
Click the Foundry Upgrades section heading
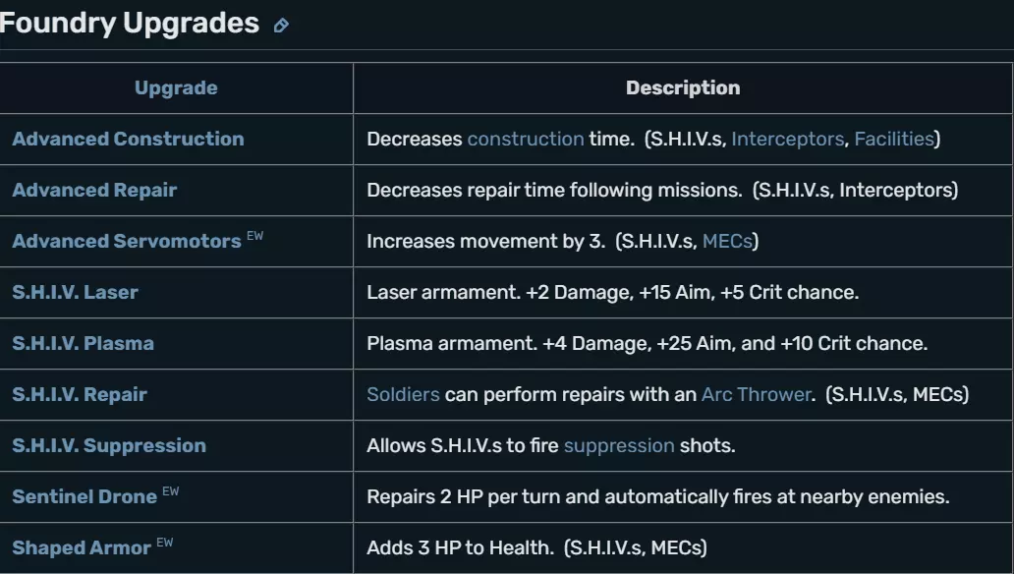[x=130, y=24]
